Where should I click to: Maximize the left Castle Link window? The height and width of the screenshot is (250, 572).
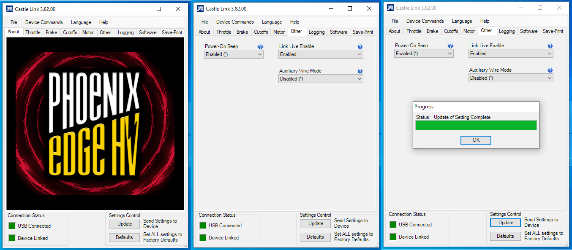tap(159, 9)
